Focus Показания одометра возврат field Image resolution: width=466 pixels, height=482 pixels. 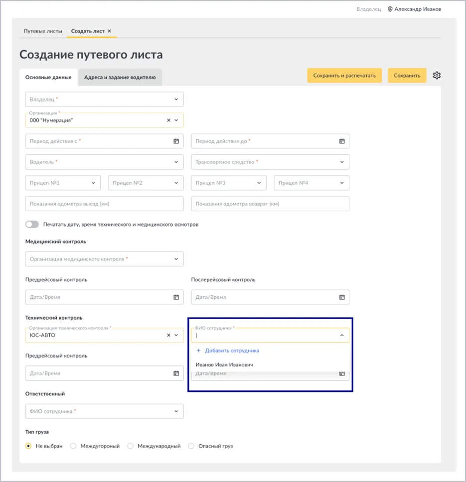click(270, 204)
